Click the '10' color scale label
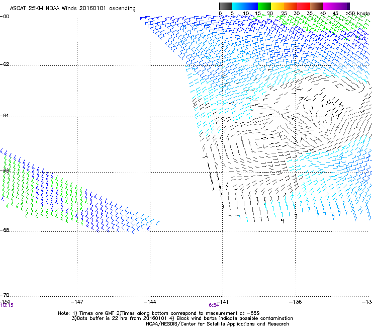 click(246, 14)
